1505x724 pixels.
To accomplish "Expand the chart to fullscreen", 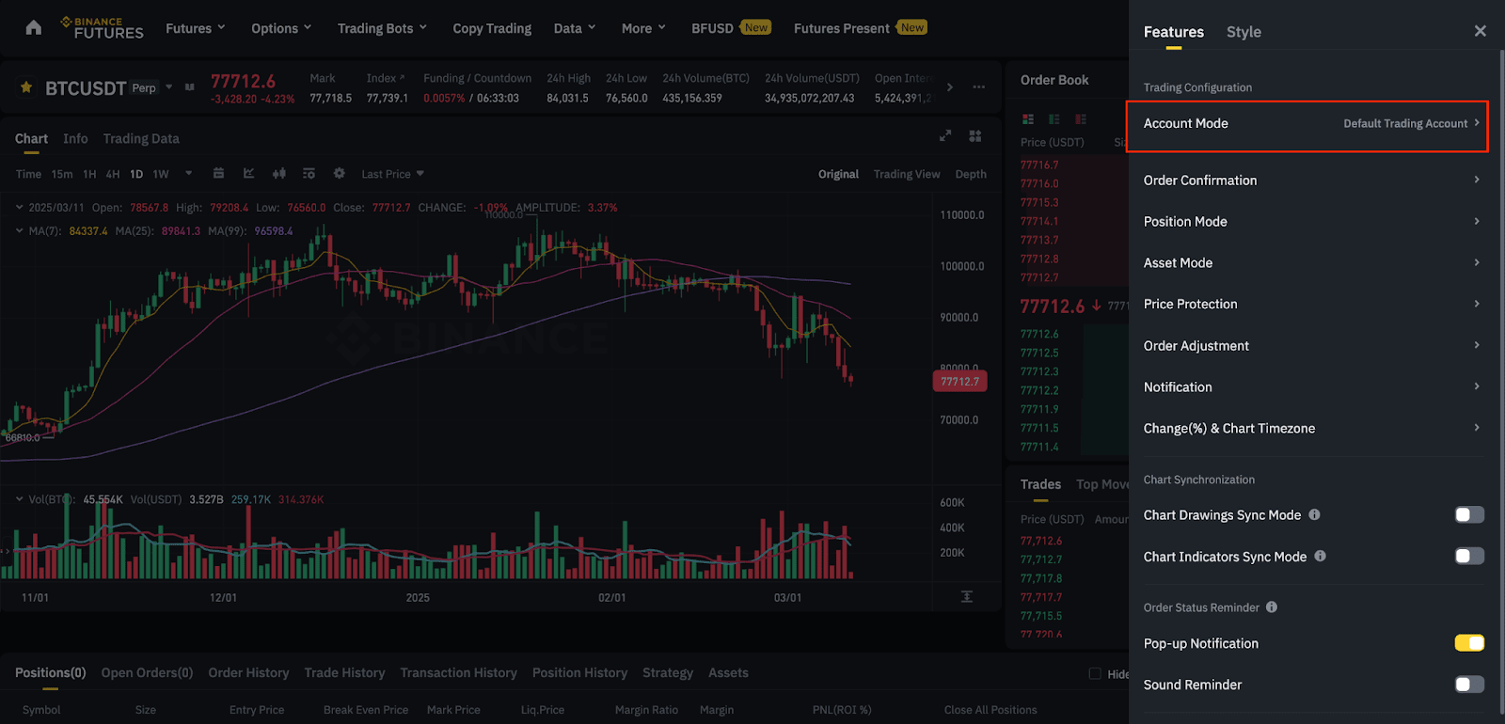I will tap(945, 136).
